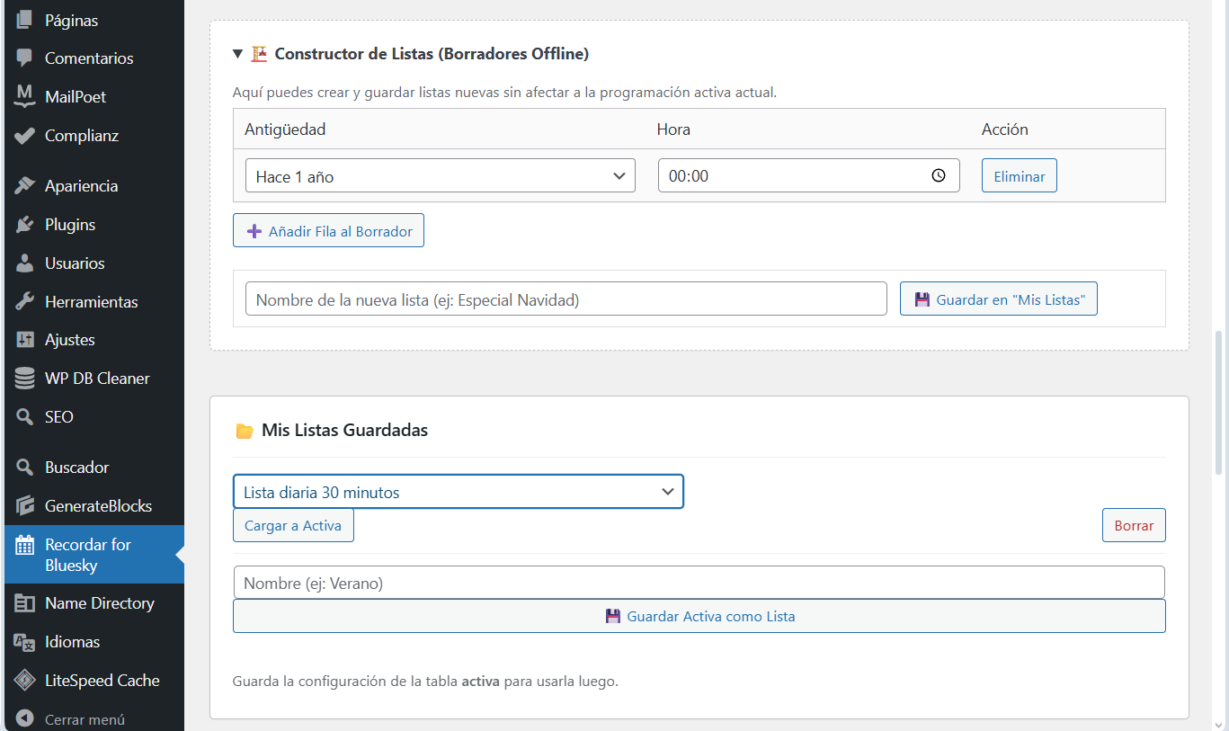Select Usuarios in the admin menu

pyautogui.click(x=23, y=263)
